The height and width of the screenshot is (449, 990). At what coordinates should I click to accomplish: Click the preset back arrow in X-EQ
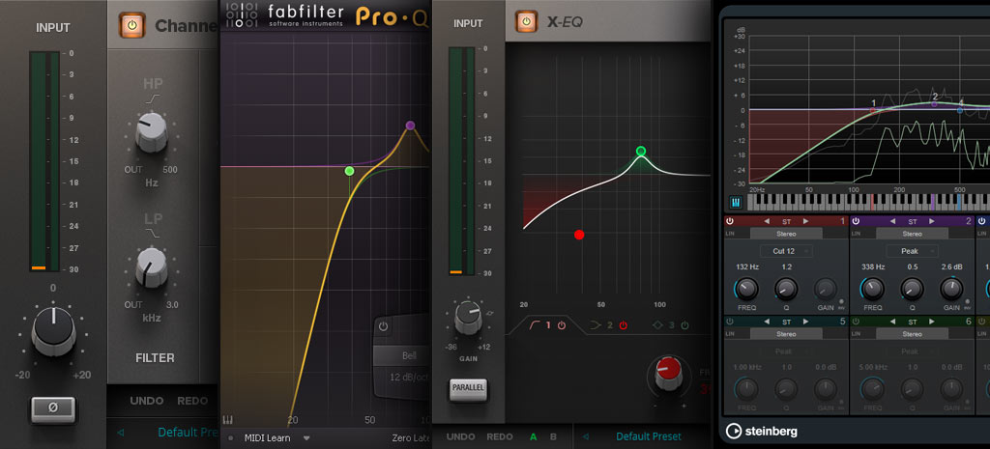585,436
